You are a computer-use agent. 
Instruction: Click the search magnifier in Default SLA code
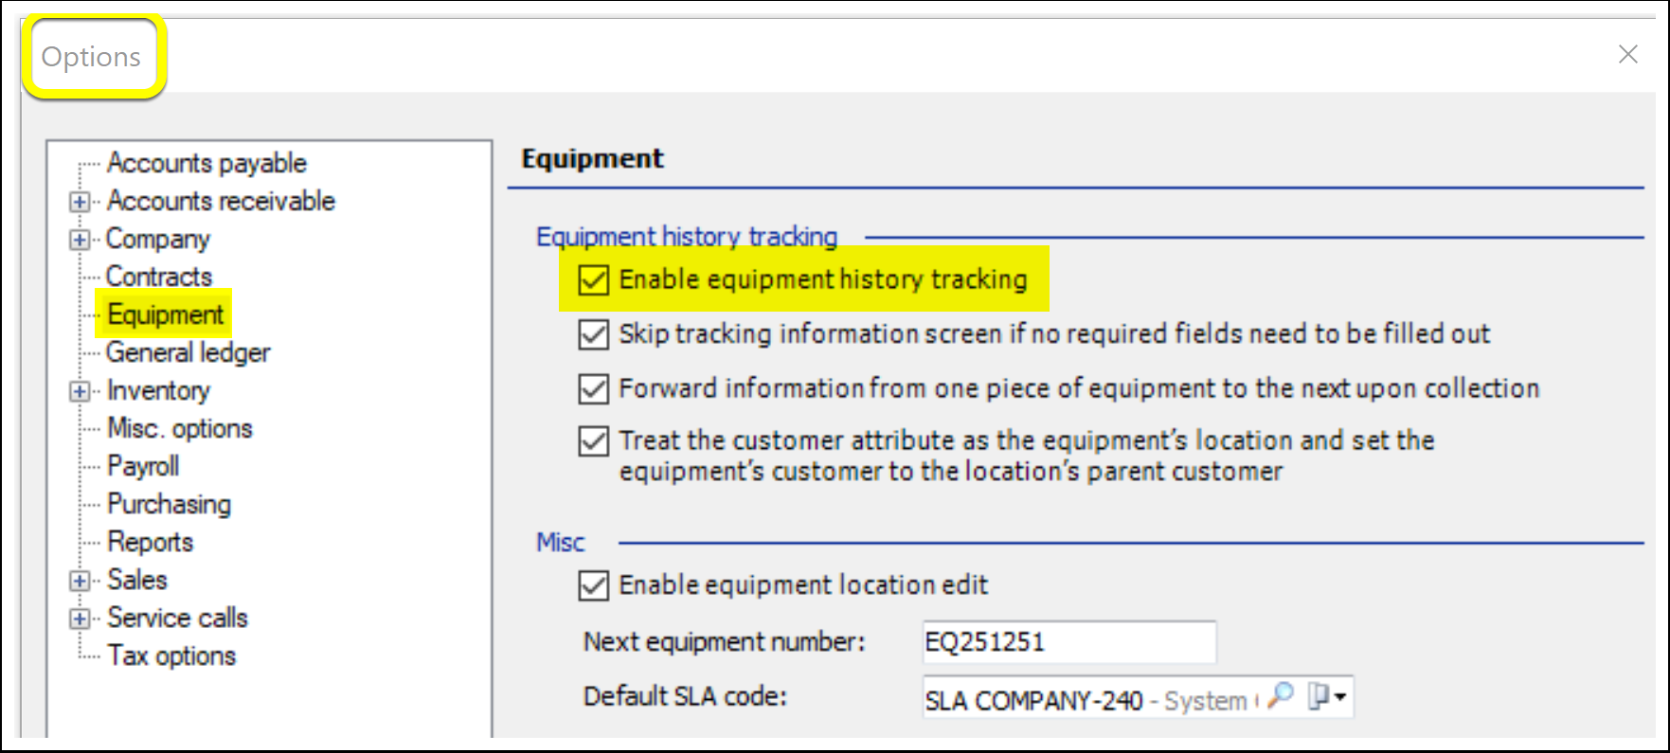tap(1281, 695)
